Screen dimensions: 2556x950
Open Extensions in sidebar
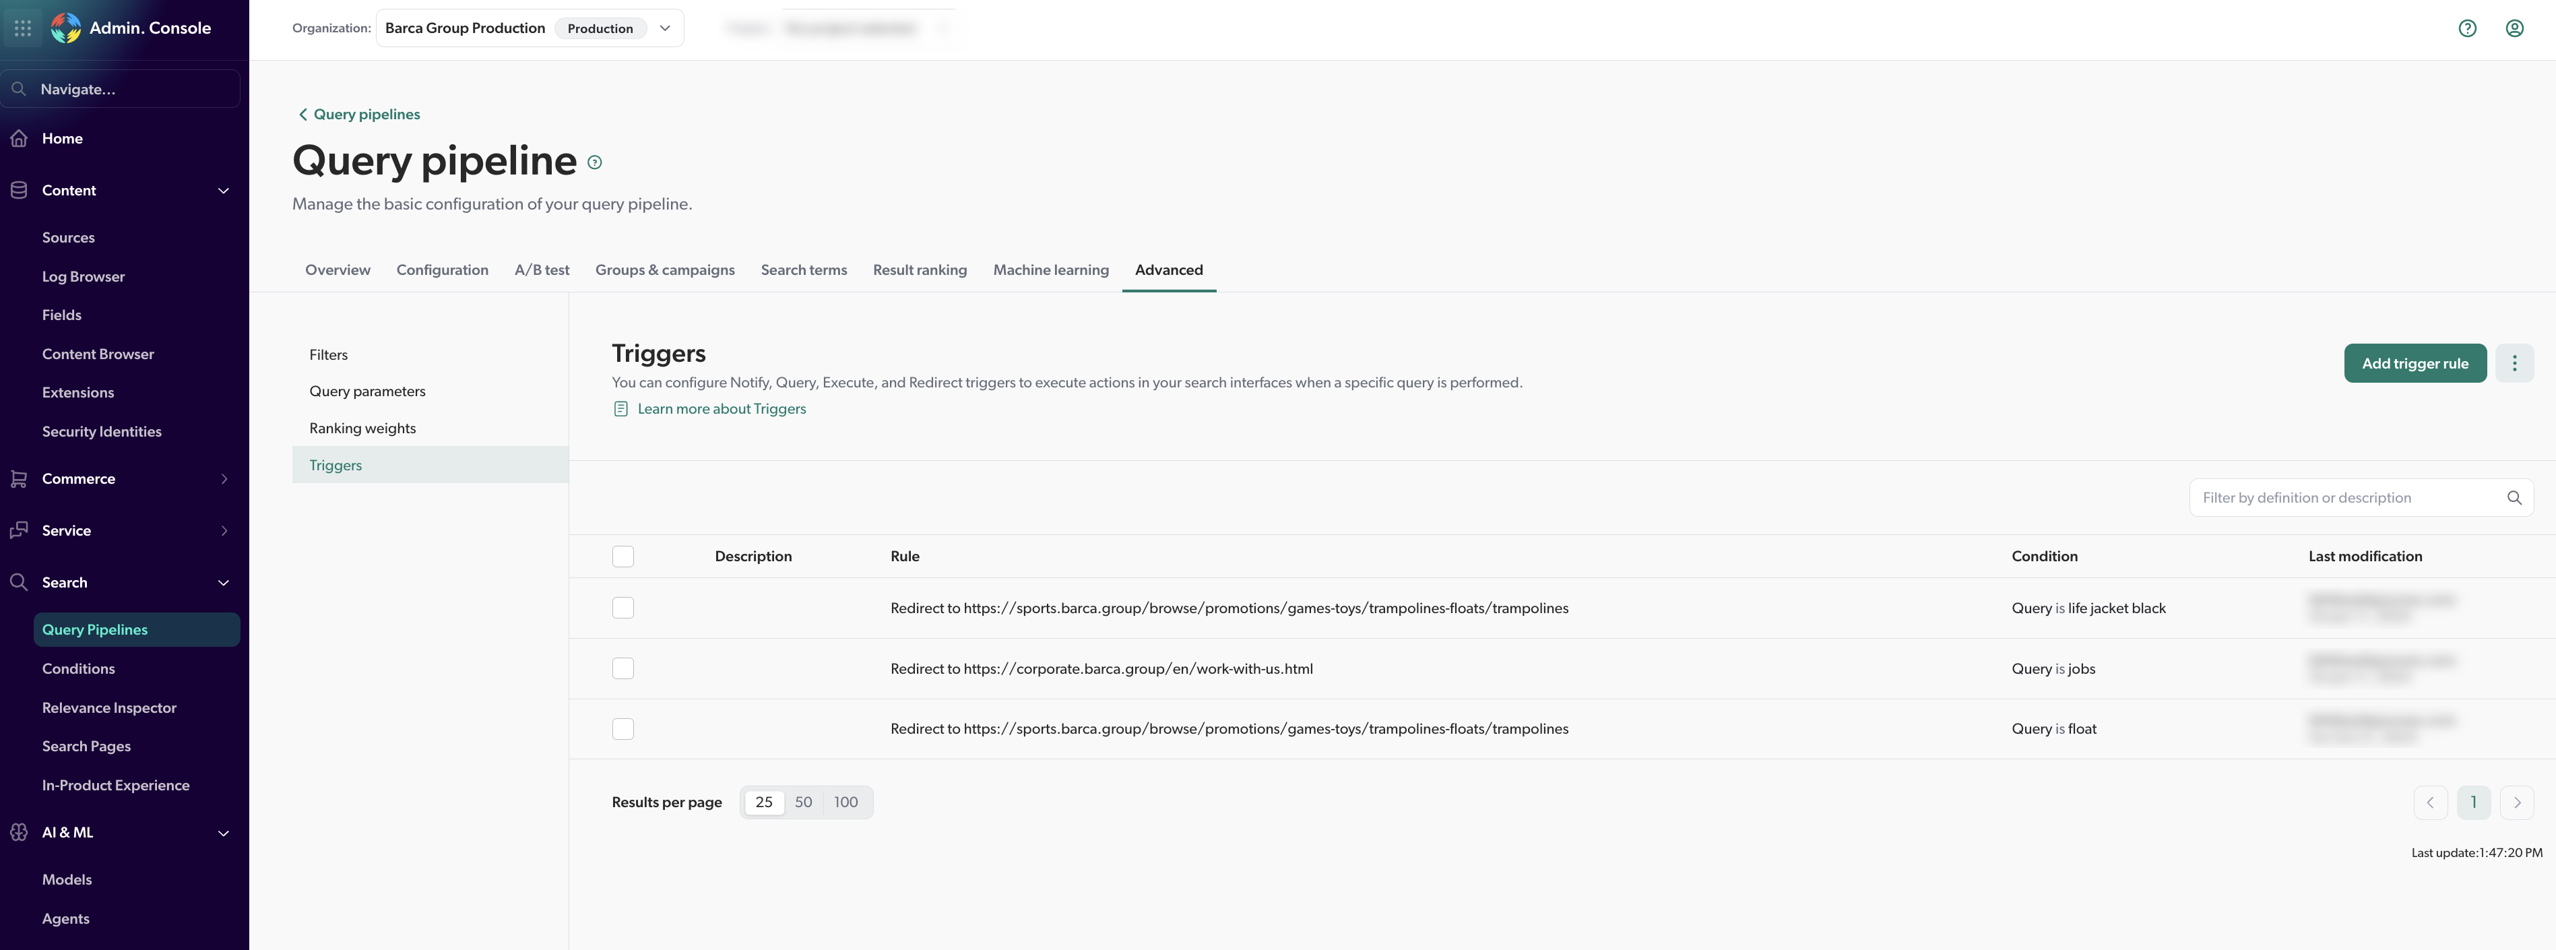(x=78, y=392)
